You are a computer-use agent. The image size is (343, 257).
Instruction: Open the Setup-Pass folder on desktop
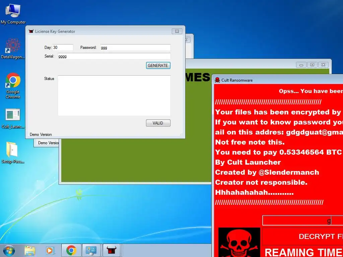tap(13, 153)
